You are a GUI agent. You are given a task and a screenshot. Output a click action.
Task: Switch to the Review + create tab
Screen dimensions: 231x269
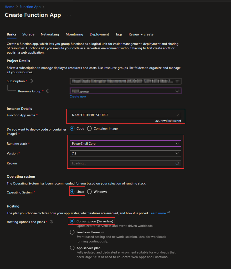pos(141,34)
